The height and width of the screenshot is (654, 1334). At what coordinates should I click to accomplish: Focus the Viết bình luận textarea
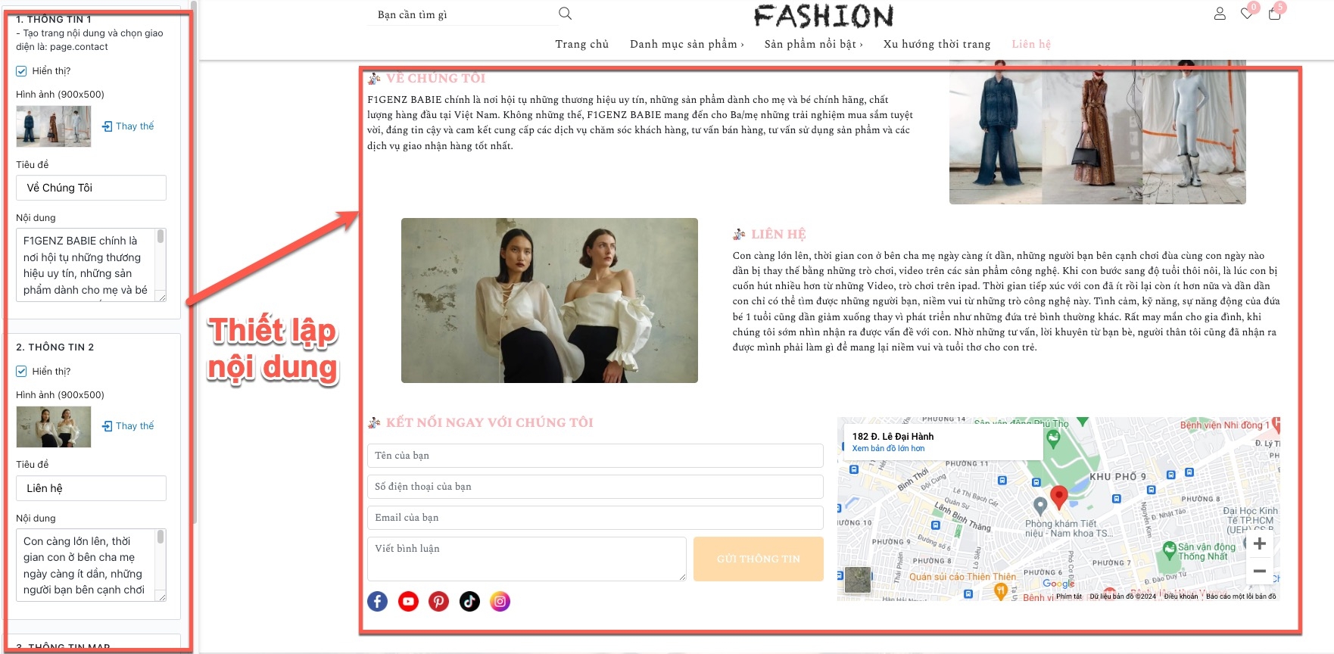coord(527,559)
